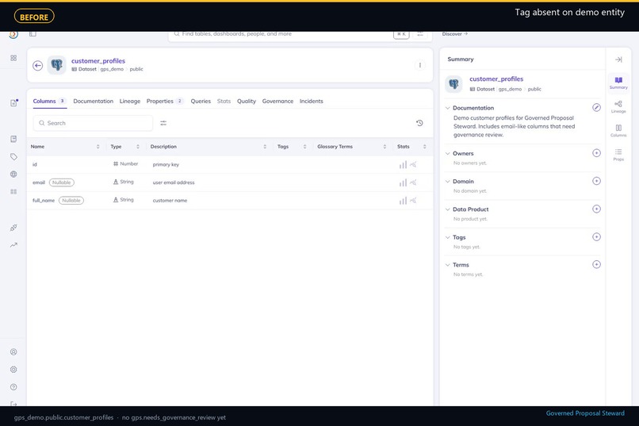Open the user profile icon in left sidebar
Image resolution: width=639 pixels, height=426 pixels.
tap(13, 351)
